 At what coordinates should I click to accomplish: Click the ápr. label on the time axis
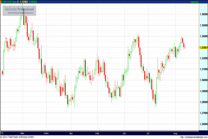tap(71, 133)
